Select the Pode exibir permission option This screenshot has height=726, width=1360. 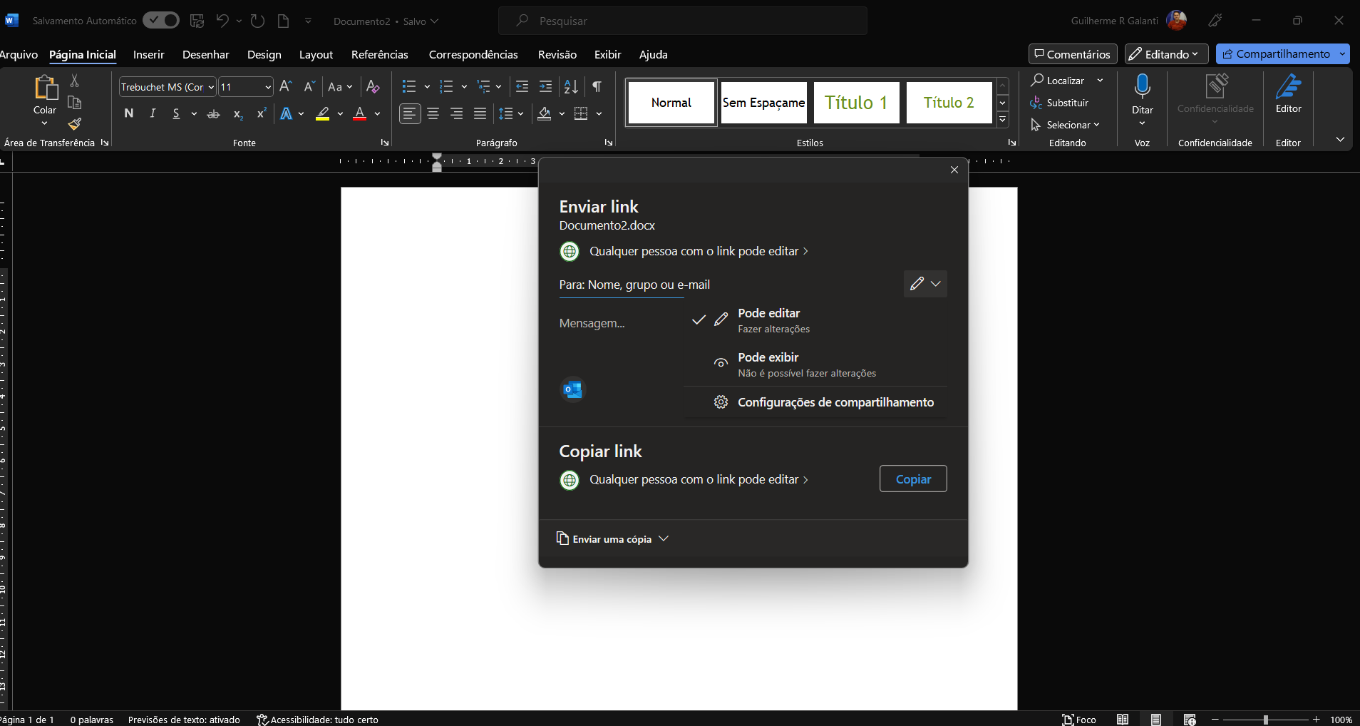(815, 364)
